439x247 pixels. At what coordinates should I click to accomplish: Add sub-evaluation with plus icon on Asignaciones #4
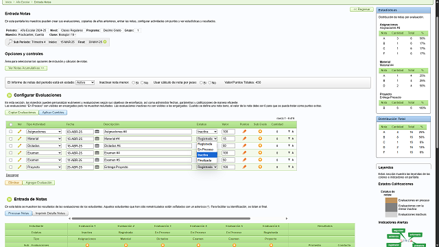tap(260, 131)
